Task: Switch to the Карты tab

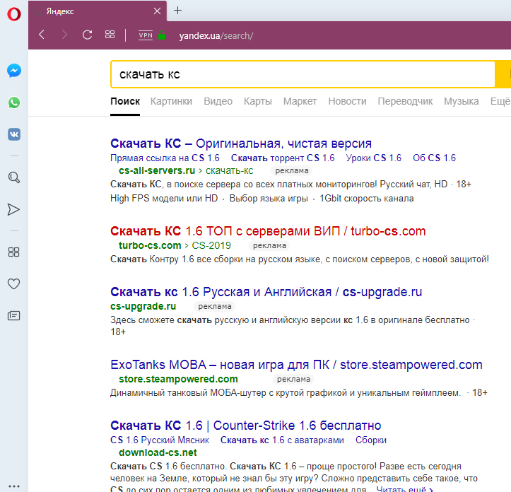Action: pos(258,101)
